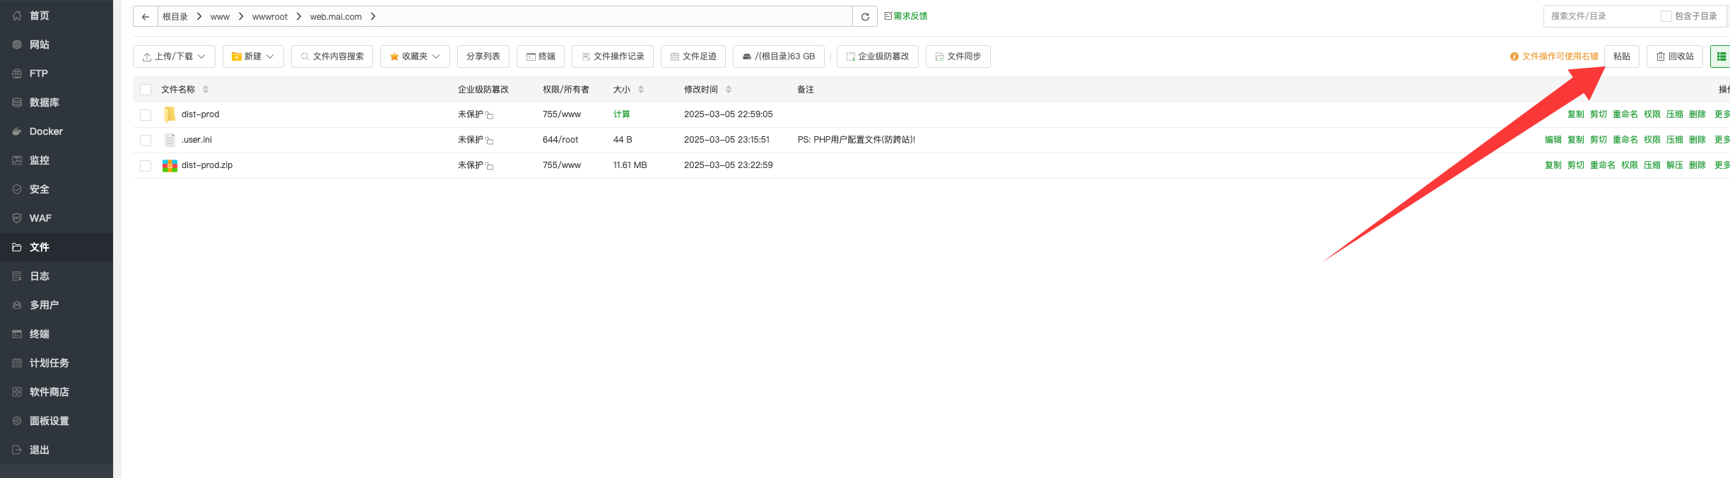Image resolution: width=1730 pixels, height=478 pixels.
Task: Toggle the select-all files checkbox
Action: coord(146,90)
